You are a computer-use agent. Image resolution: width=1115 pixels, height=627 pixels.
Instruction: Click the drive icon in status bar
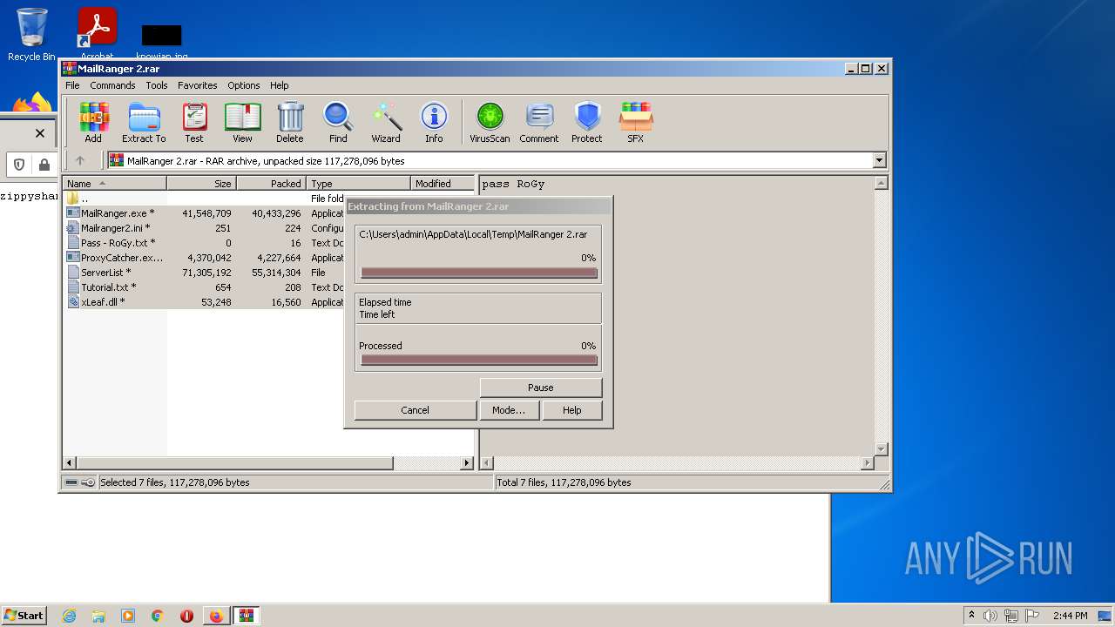(x=71, y=482)
